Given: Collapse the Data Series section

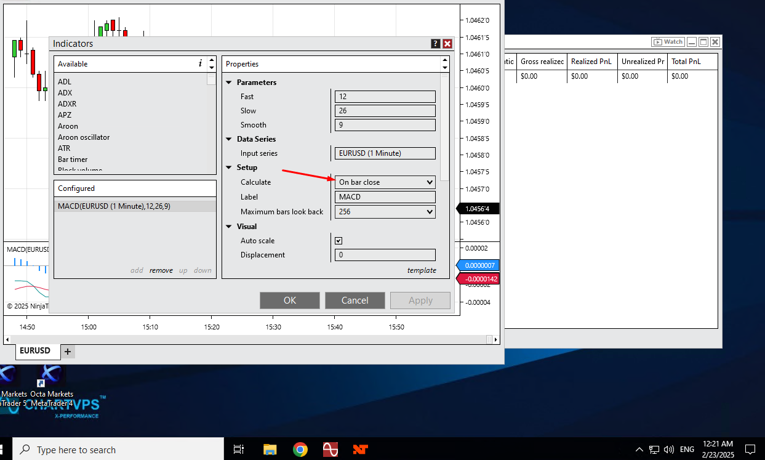Looking at the screenshot, I should pos(229,139).
